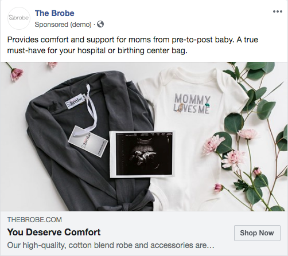The width and height of the screenshot is (288, 256).
Task: Open the three-dot post options menu
Action: pyautogui.click(x=278, y=11)
